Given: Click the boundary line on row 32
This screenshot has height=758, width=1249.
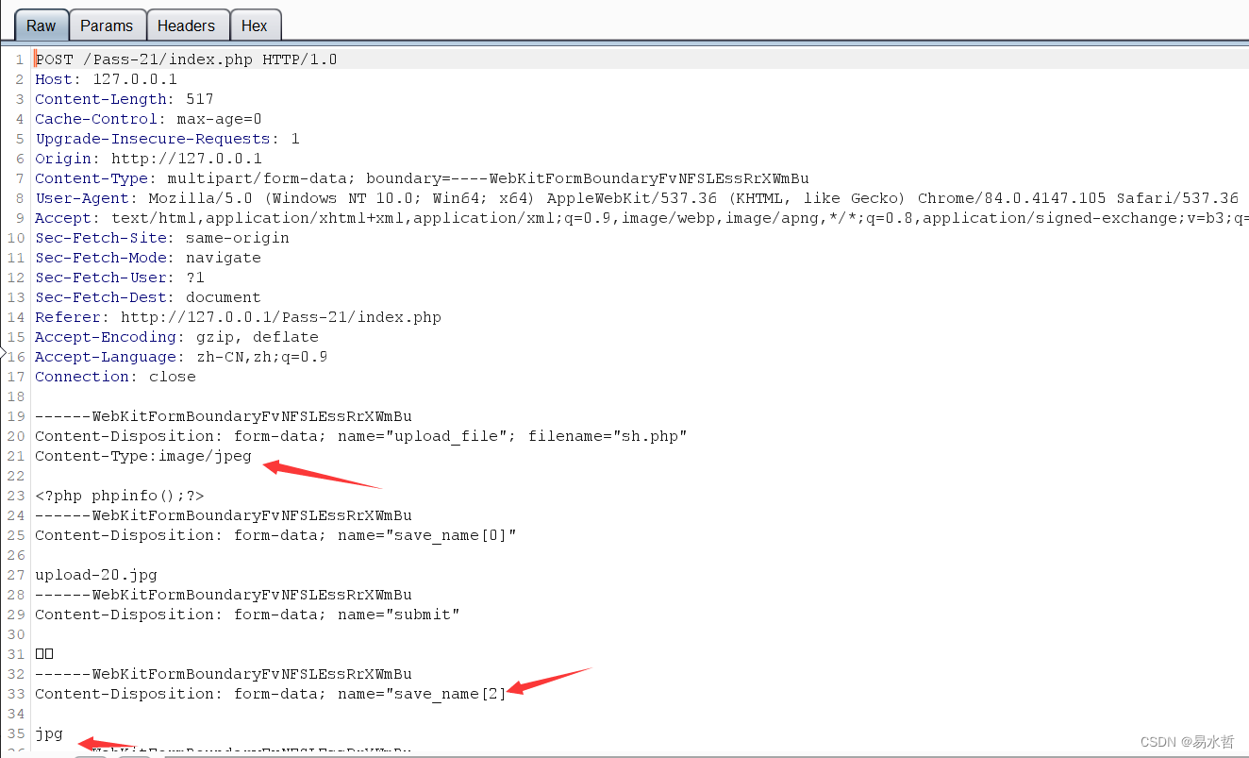Looking at the screenshot, I should pyautogui.click(x=224, y=674).
